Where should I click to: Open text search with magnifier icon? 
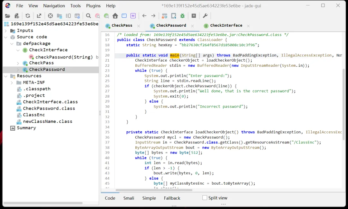(x=88, y=16)
